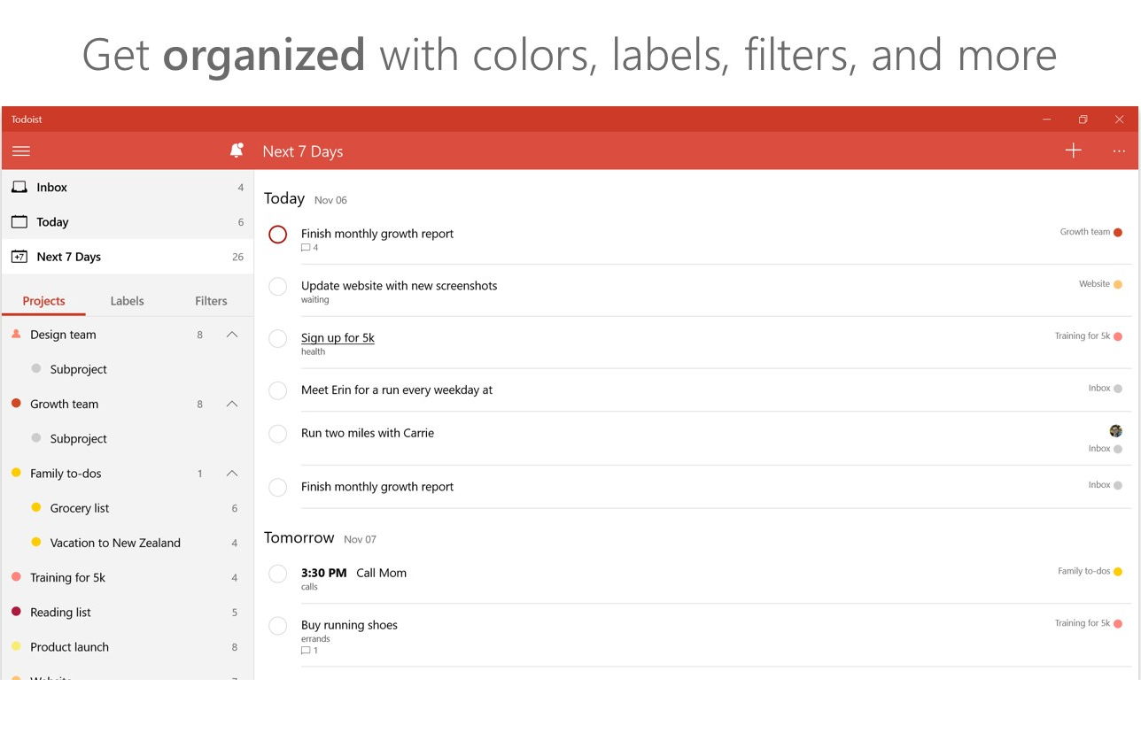Minimize the Todoist window
This screenshot has height=756, width=1141.
click(1047, 120)
